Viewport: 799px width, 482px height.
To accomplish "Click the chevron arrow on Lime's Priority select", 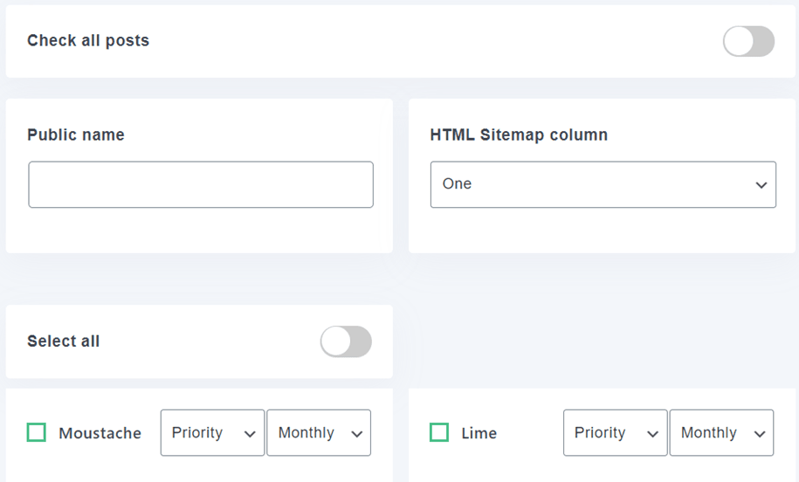I will 653,434.
